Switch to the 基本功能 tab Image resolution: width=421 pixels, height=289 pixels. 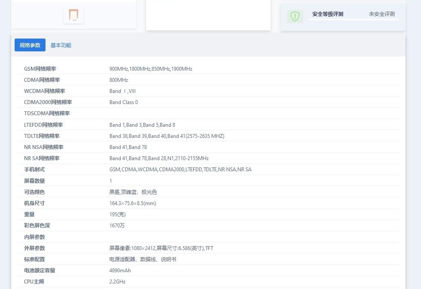[60, 45]
